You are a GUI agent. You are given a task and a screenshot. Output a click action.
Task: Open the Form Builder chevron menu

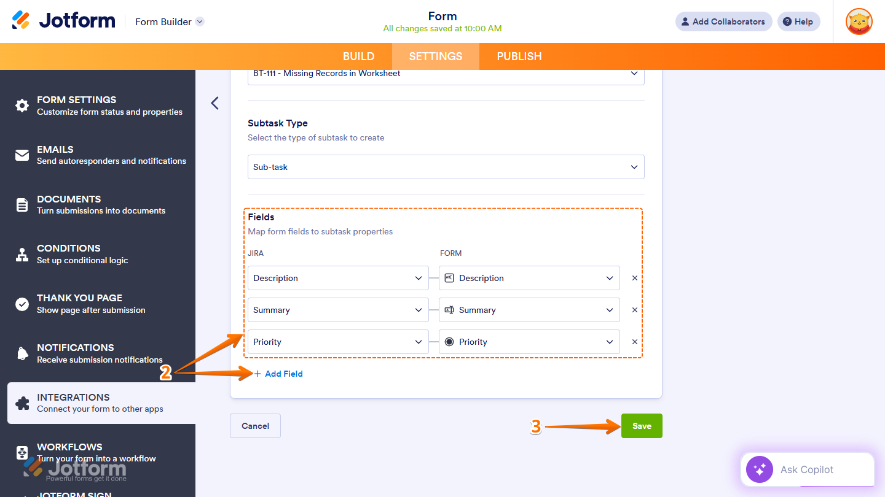point(199,21)
